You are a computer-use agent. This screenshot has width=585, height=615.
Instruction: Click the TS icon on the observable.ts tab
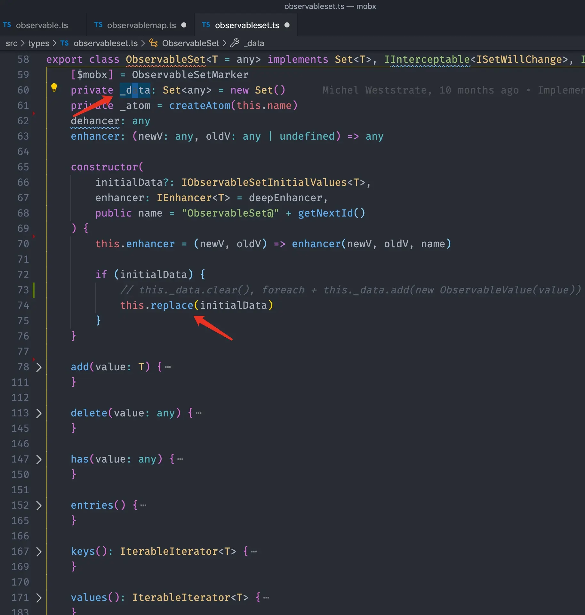point(7,25)
